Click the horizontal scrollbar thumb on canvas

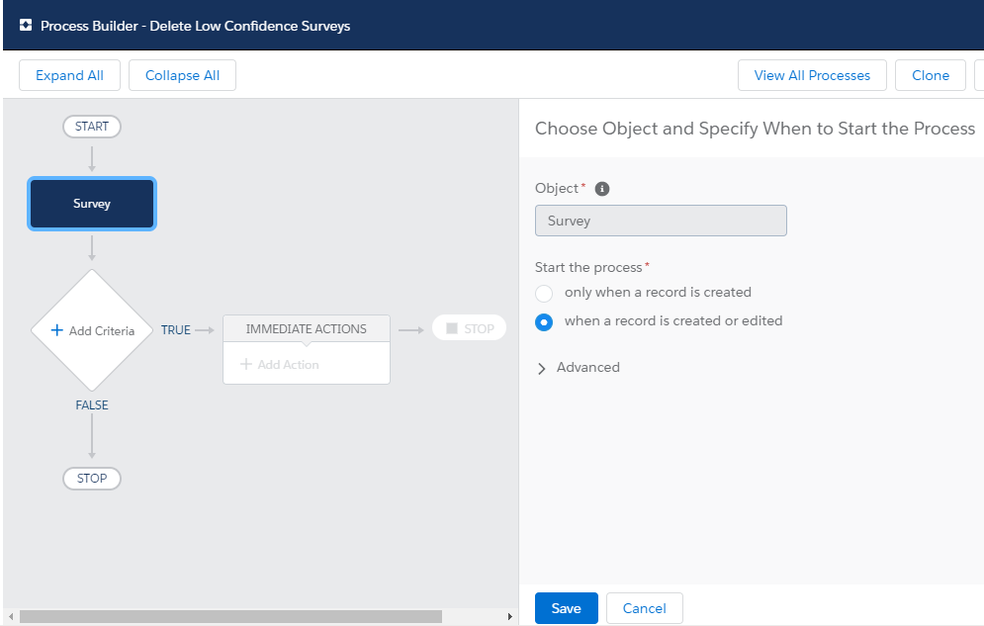coord(230,616)
